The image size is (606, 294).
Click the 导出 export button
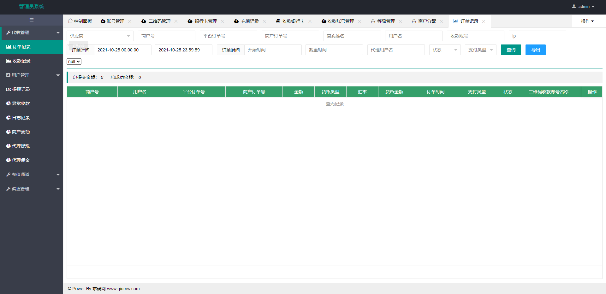point(536,50)
